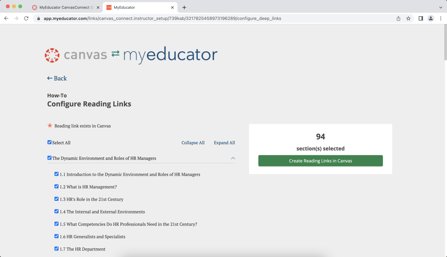The height and width of the screenshot is (257, 447).
Task: Click the browser forward arrow
Action: 16,18
